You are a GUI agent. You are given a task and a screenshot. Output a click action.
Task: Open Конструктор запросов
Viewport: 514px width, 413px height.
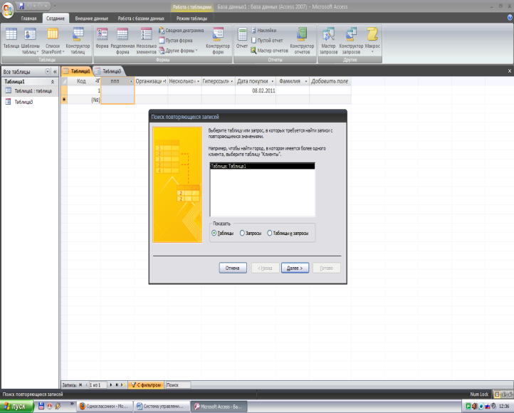(x=351, y=41)
